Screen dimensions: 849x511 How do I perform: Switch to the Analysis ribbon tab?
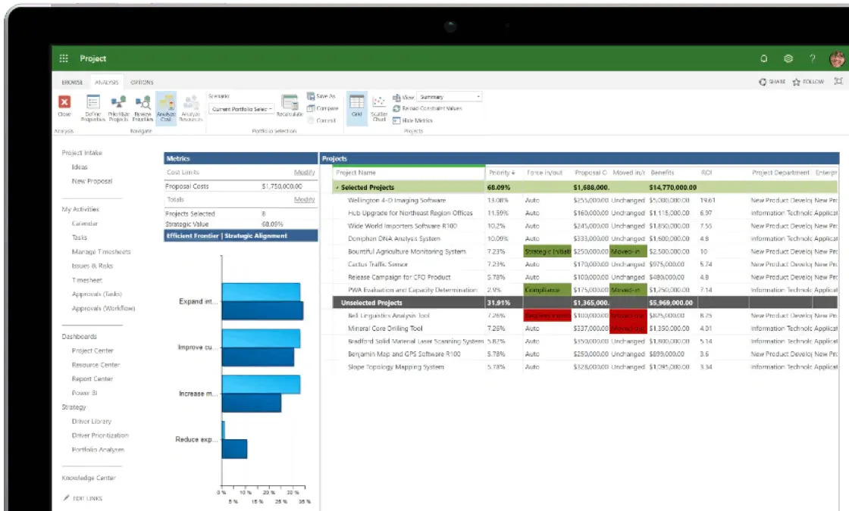(107, 83)
